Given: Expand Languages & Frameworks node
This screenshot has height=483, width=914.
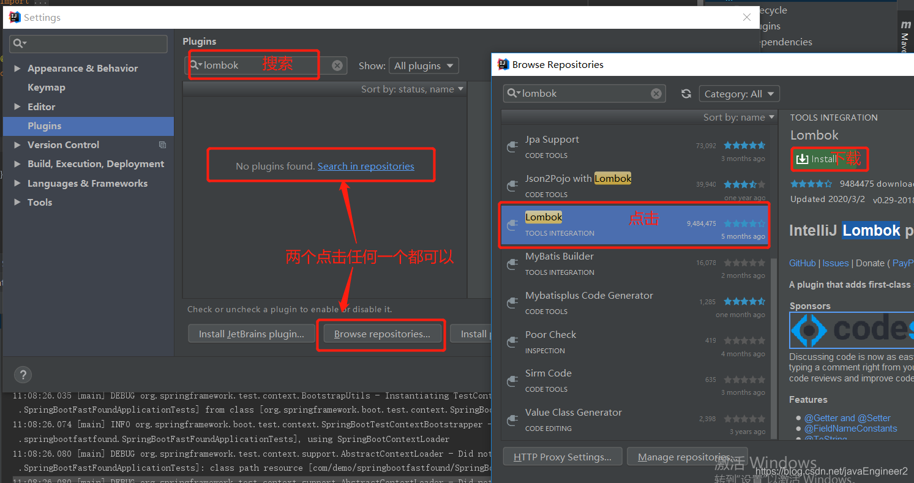Looking at the screenshot, I should point(17,184).
